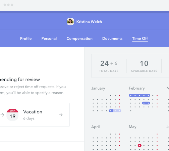This screenshot has height=151, width=169.
Task: Select the January month label
Action: pos(98,88)
